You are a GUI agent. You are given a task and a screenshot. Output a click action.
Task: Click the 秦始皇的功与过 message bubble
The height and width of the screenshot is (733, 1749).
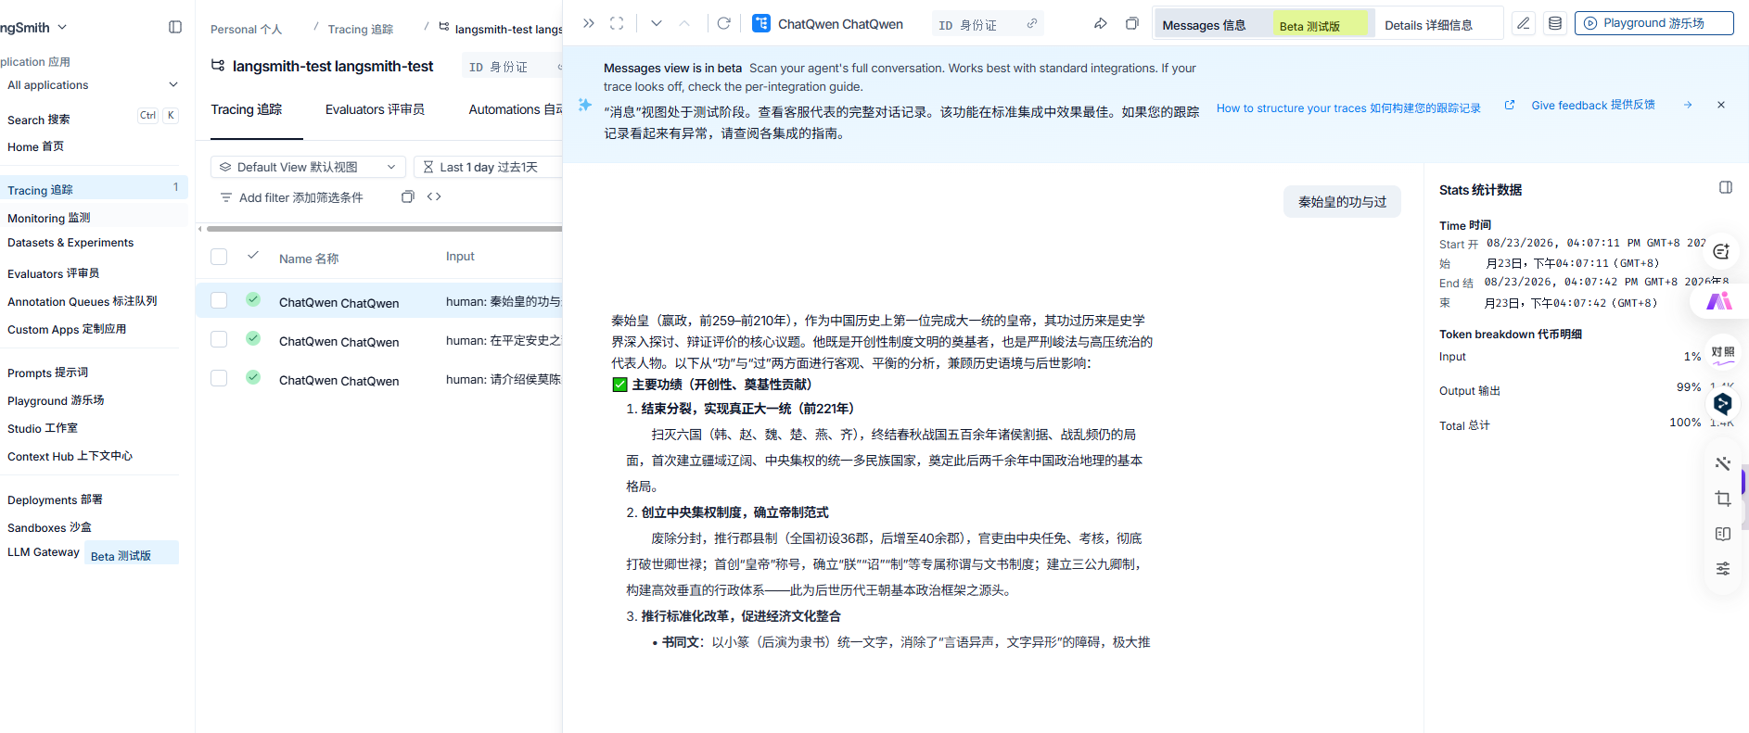click(1342, 201)
